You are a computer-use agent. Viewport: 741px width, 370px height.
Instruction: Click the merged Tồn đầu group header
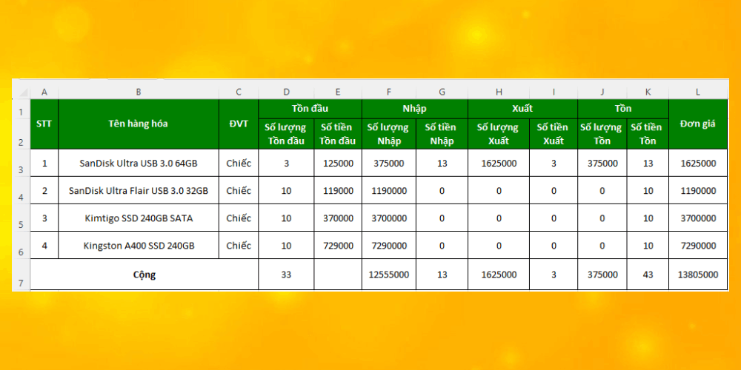310,109
